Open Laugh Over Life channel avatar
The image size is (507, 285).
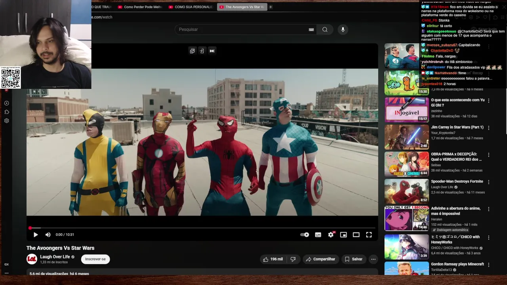(x=32, y=259)
